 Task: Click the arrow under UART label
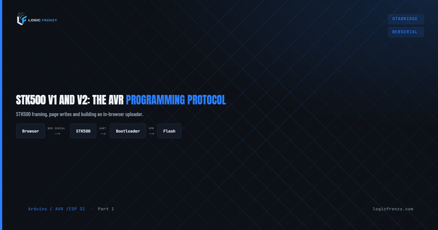click(103, 134)
